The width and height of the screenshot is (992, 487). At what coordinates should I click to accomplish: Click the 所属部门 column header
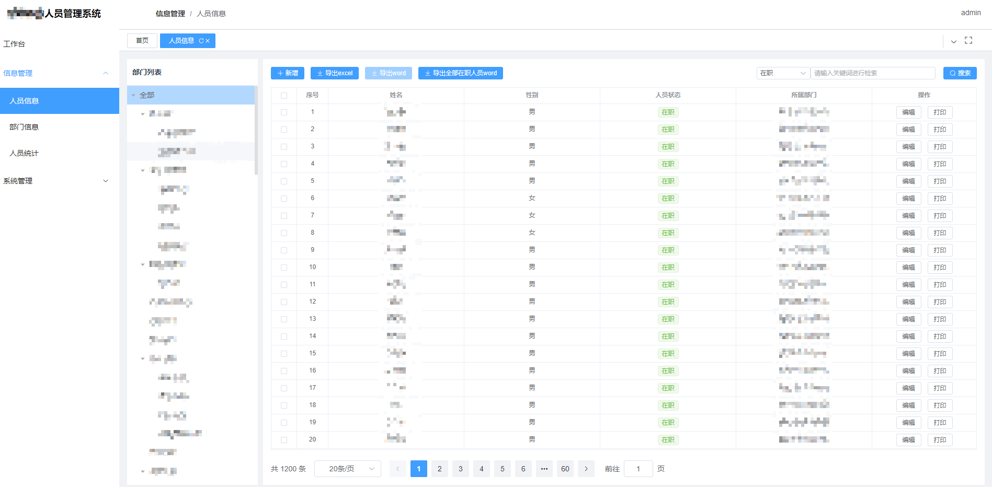pos(804,95)
